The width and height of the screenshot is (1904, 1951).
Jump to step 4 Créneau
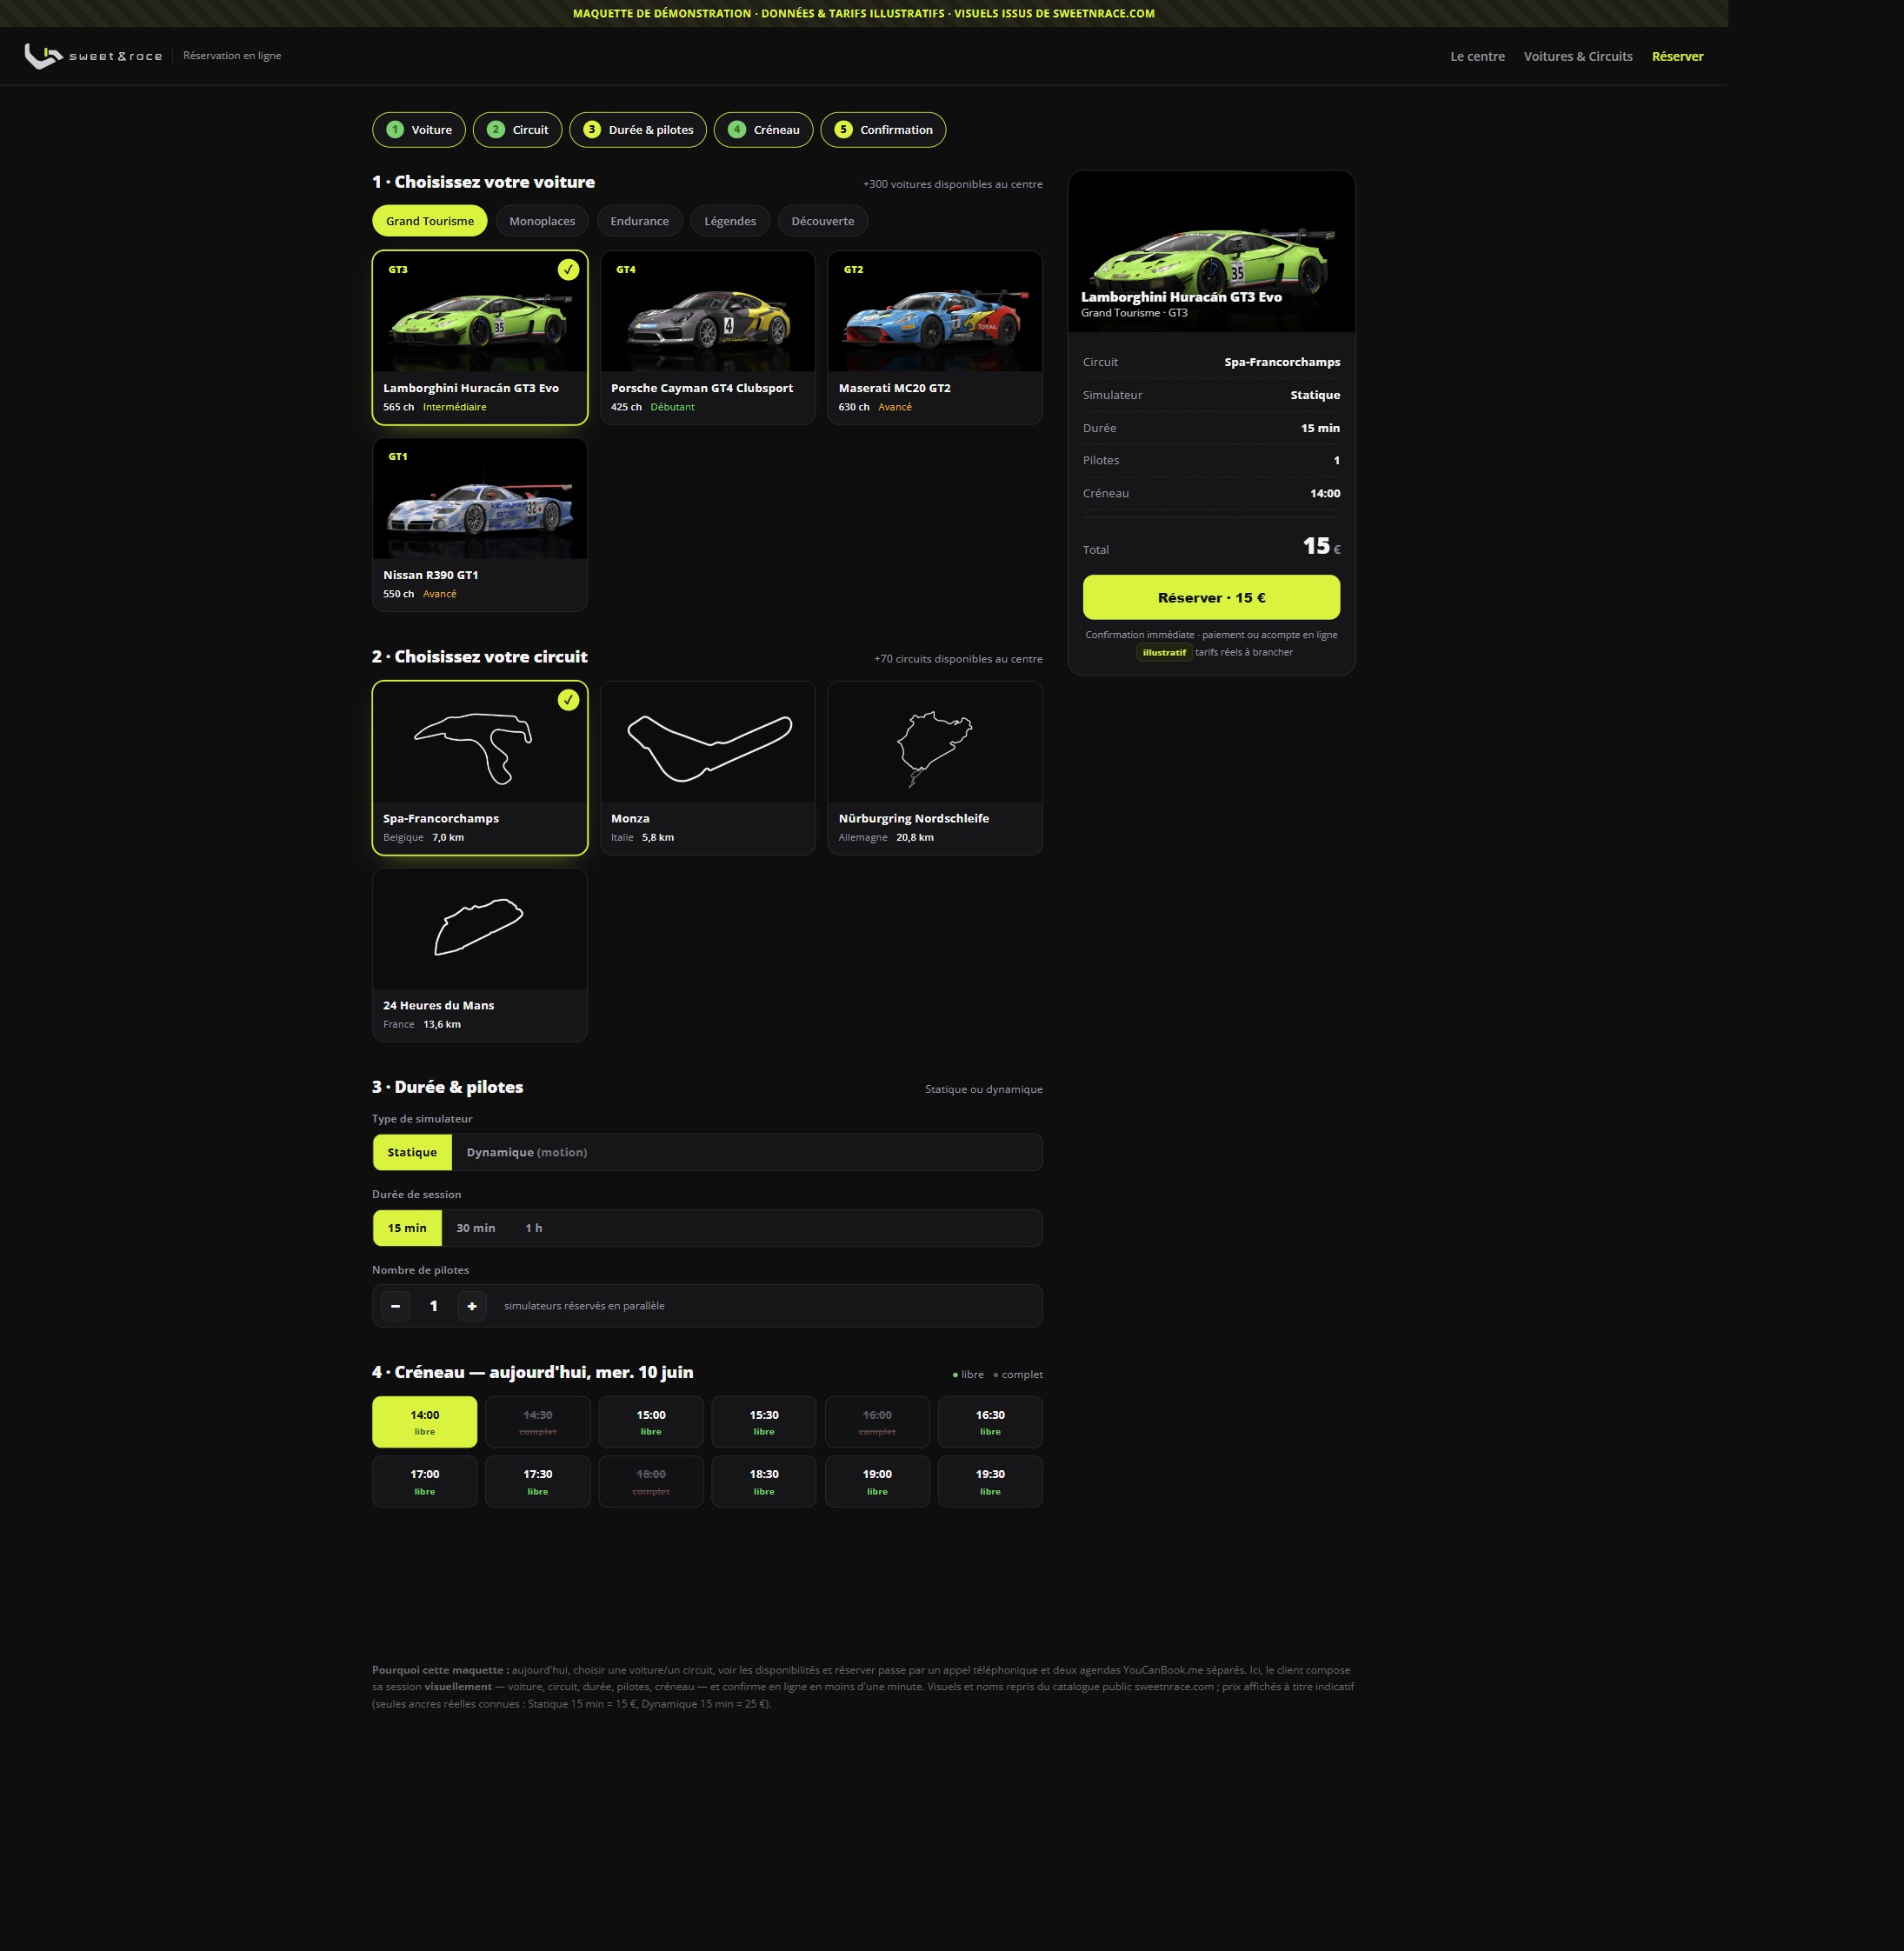click(763, 130)
